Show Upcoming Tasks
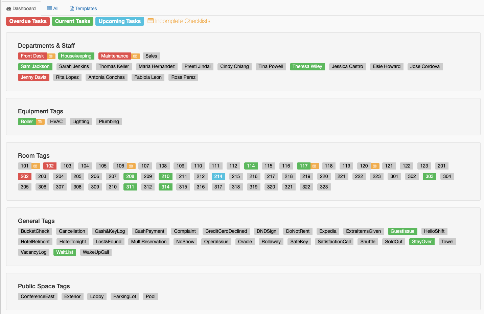This screenshot has height=314, width=484. 119,21
